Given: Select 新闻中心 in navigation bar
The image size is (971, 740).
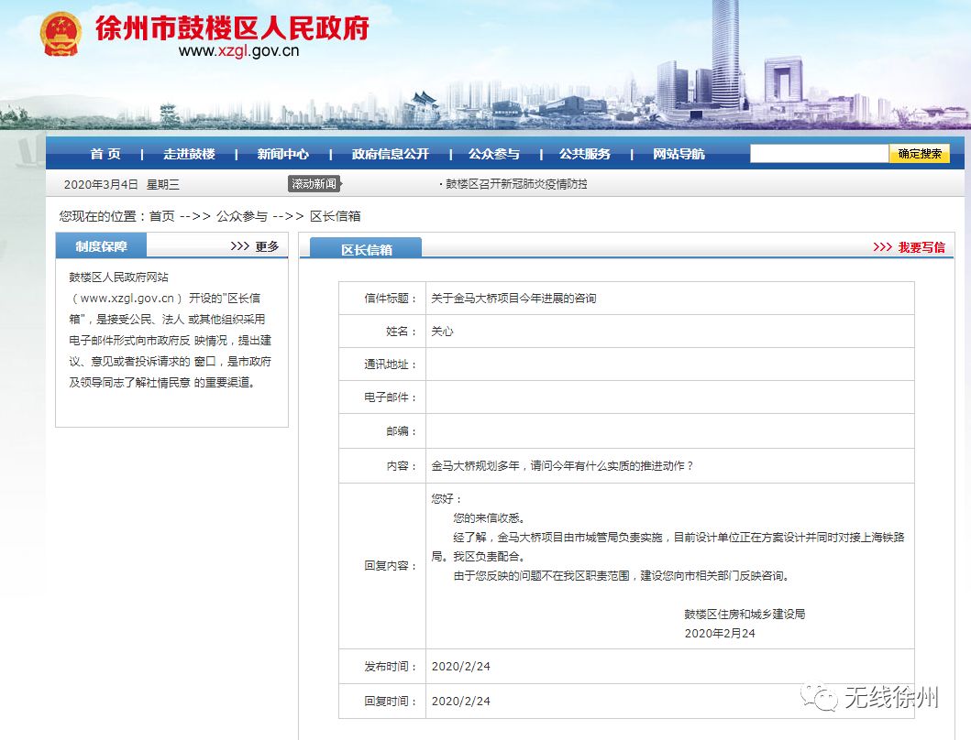Looking at the screenshot, I should [283, 154].
